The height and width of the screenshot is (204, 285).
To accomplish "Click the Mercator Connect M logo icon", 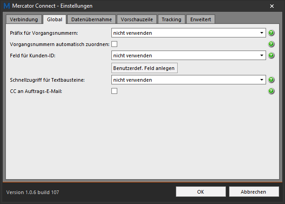I will click(7, 6).
